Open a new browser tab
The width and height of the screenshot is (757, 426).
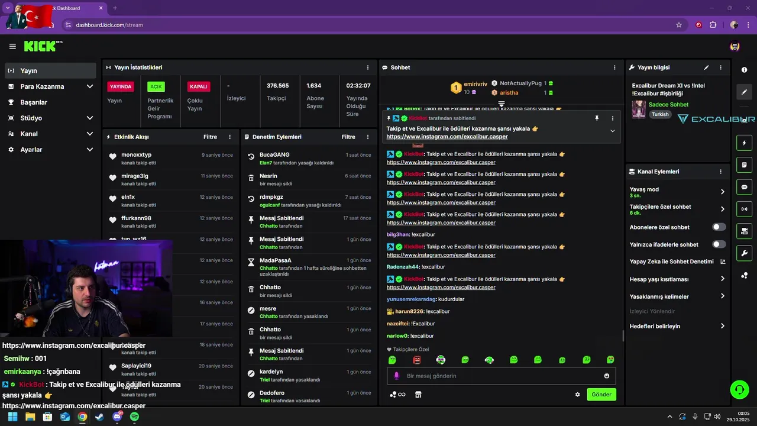(115, 8)
